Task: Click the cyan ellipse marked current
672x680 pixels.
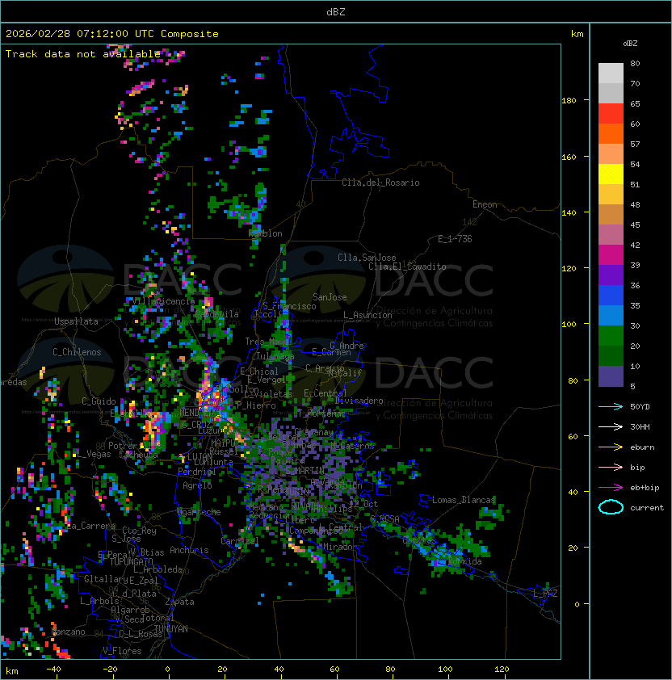Action: click(x=611, y=507)
